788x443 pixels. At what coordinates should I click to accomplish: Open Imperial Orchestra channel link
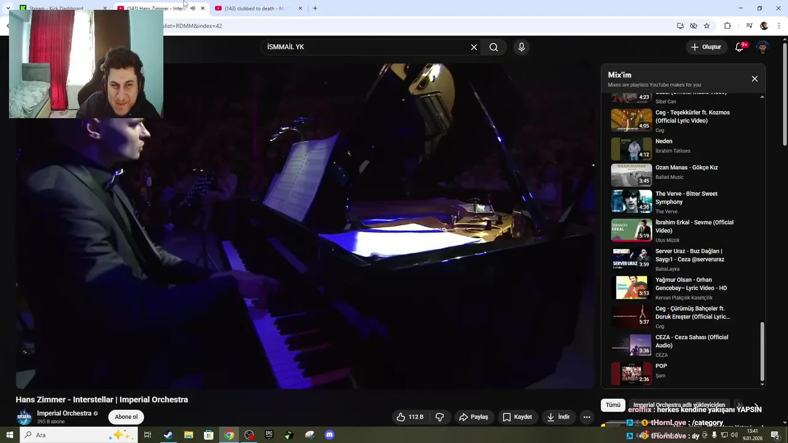(64, 413)
